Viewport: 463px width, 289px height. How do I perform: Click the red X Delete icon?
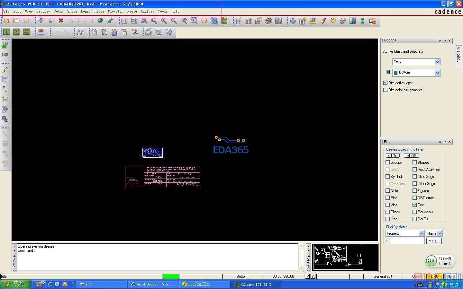(61, 21)
